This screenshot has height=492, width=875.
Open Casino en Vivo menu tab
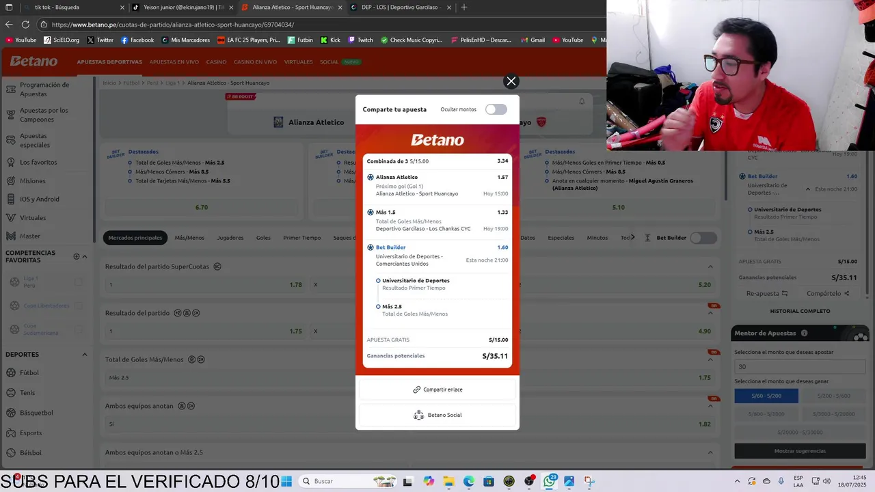pyautogui.click(x=255, y=62)
